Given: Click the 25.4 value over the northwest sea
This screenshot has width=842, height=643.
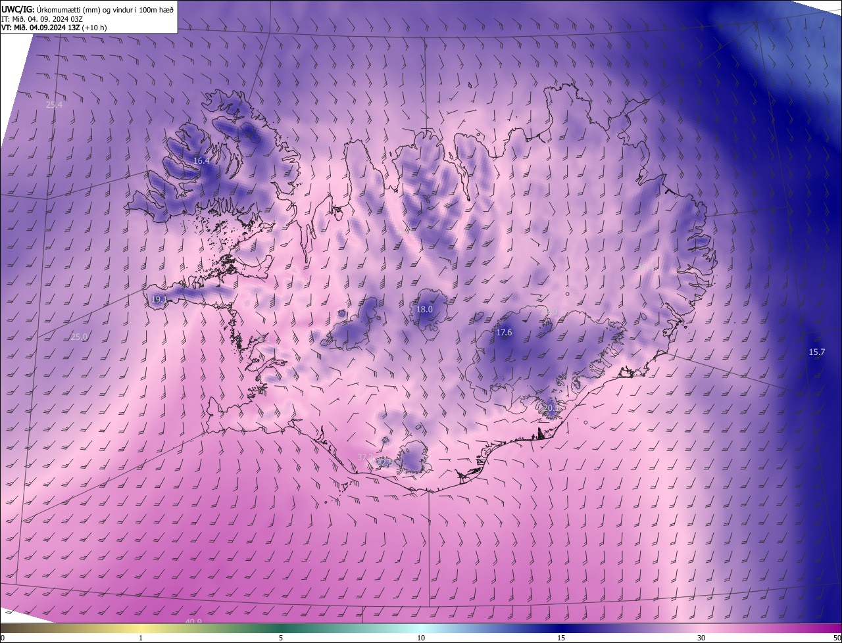Looking at the screenshot, I should tap(54, 105).
